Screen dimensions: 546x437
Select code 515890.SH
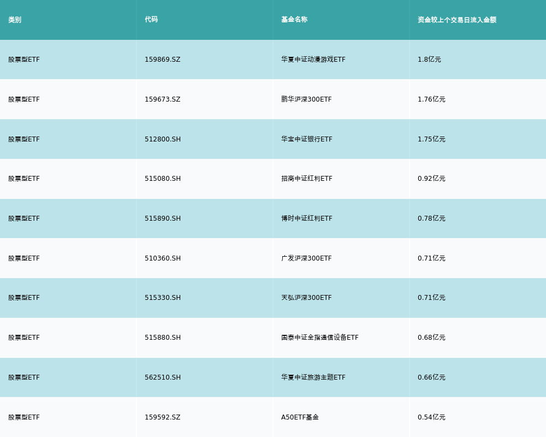[x=163, y=218]
